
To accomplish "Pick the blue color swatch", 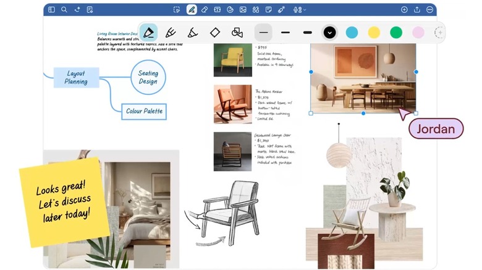I will click(352, 33).
